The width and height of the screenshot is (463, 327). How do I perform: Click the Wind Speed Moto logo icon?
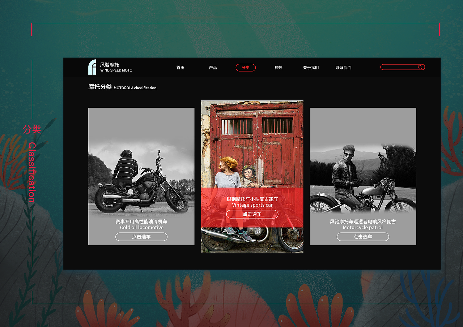pyautogui.click(x=92, y=67)
